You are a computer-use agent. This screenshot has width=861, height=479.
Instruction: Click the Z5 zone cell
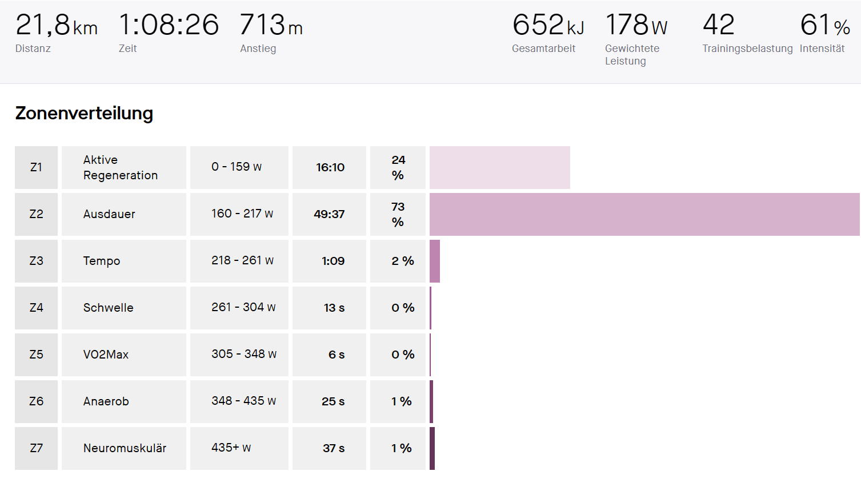[36, 355]
